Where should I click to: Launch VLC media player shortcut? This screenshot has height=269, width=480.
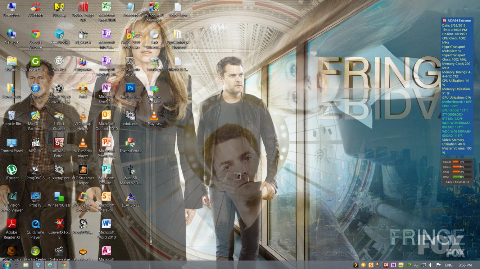[83, 148]
